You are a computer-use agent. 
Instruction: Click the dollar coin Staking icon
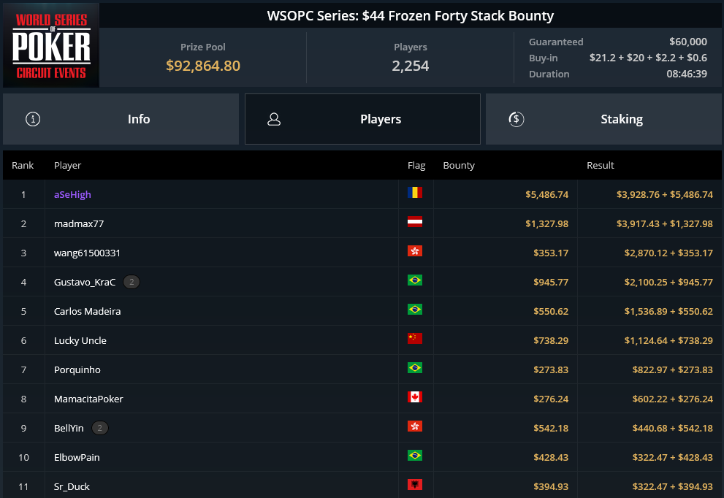click(x=517, y=119)
